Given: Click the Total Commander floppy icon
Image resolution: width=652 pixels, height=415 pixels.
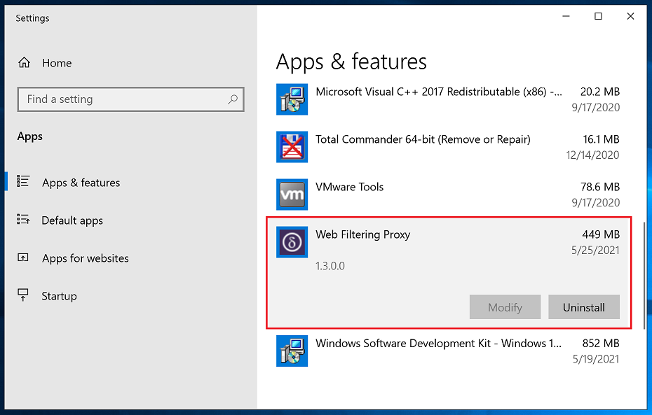Looking at the screenshot, I should (x=292, y=147).
